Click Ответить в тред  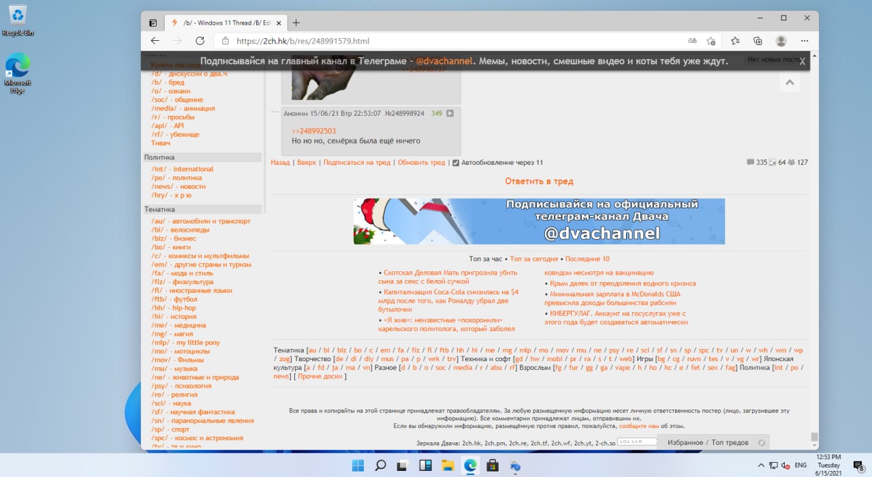[539, 181]
